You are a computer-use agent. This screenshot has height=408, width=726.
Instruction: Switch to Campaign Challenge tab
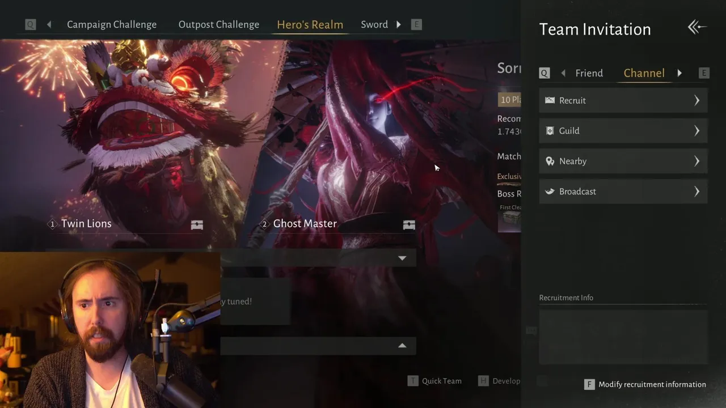click(112, 24)
